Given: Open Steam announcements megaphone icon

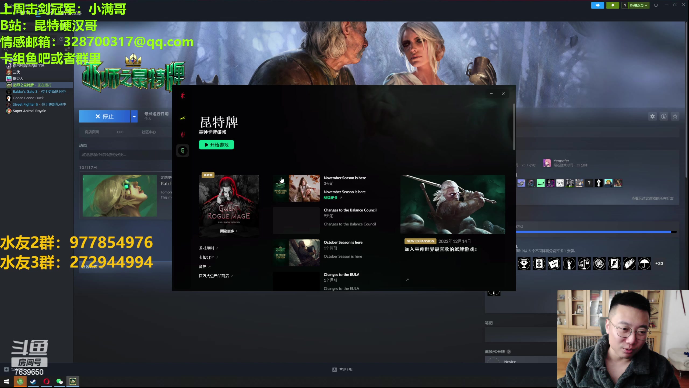Looking at the screenshot, I should (597, 5).
